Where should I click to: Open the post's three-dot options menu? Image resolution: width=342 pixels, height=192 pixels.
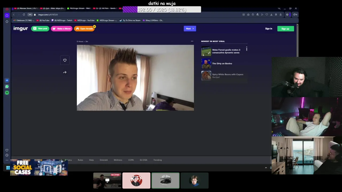pos(192,41)
